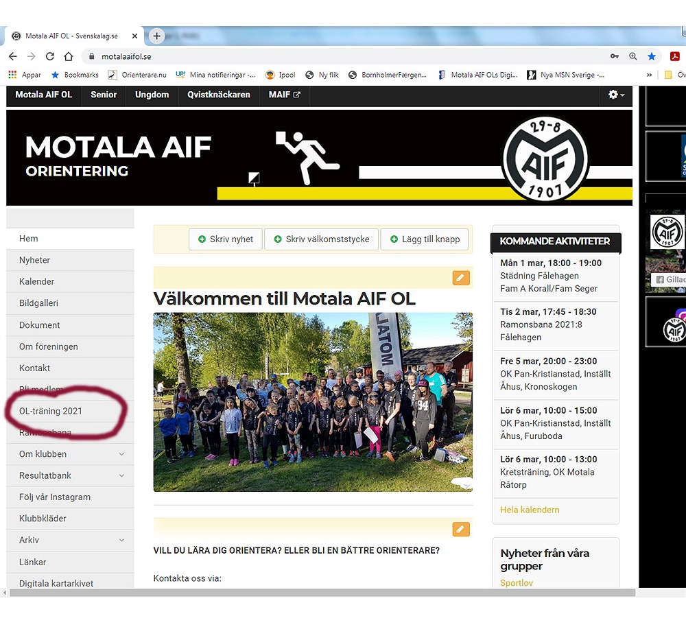
Task: Open Om föreningen in the sidebar
Action: [70, 346]
